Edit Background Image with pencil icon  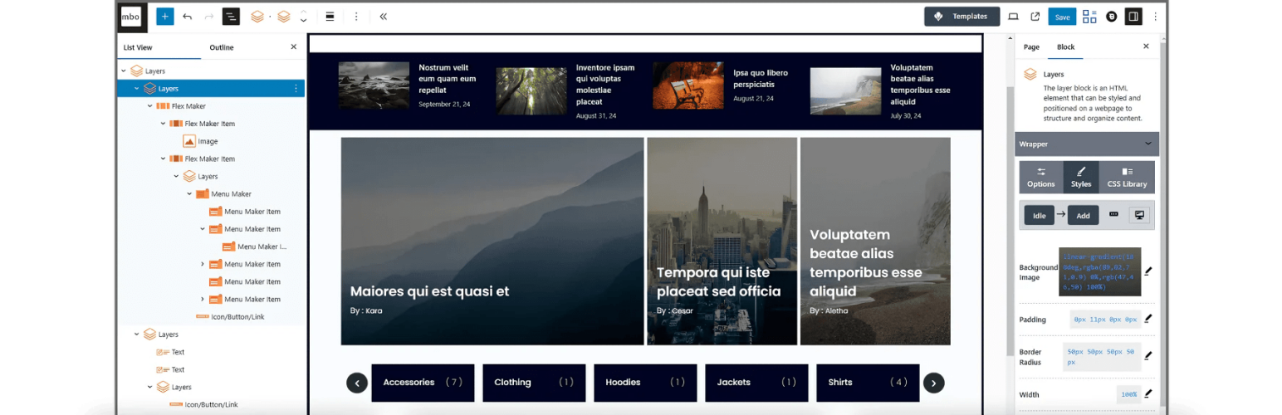1148,271
